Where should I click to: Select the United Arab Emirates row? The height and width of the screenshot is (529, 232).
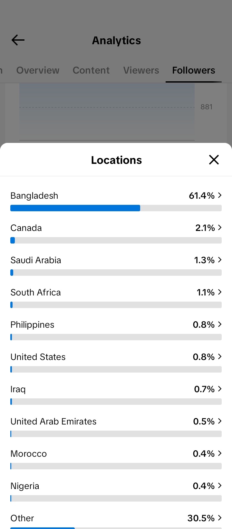pos(116,426)
